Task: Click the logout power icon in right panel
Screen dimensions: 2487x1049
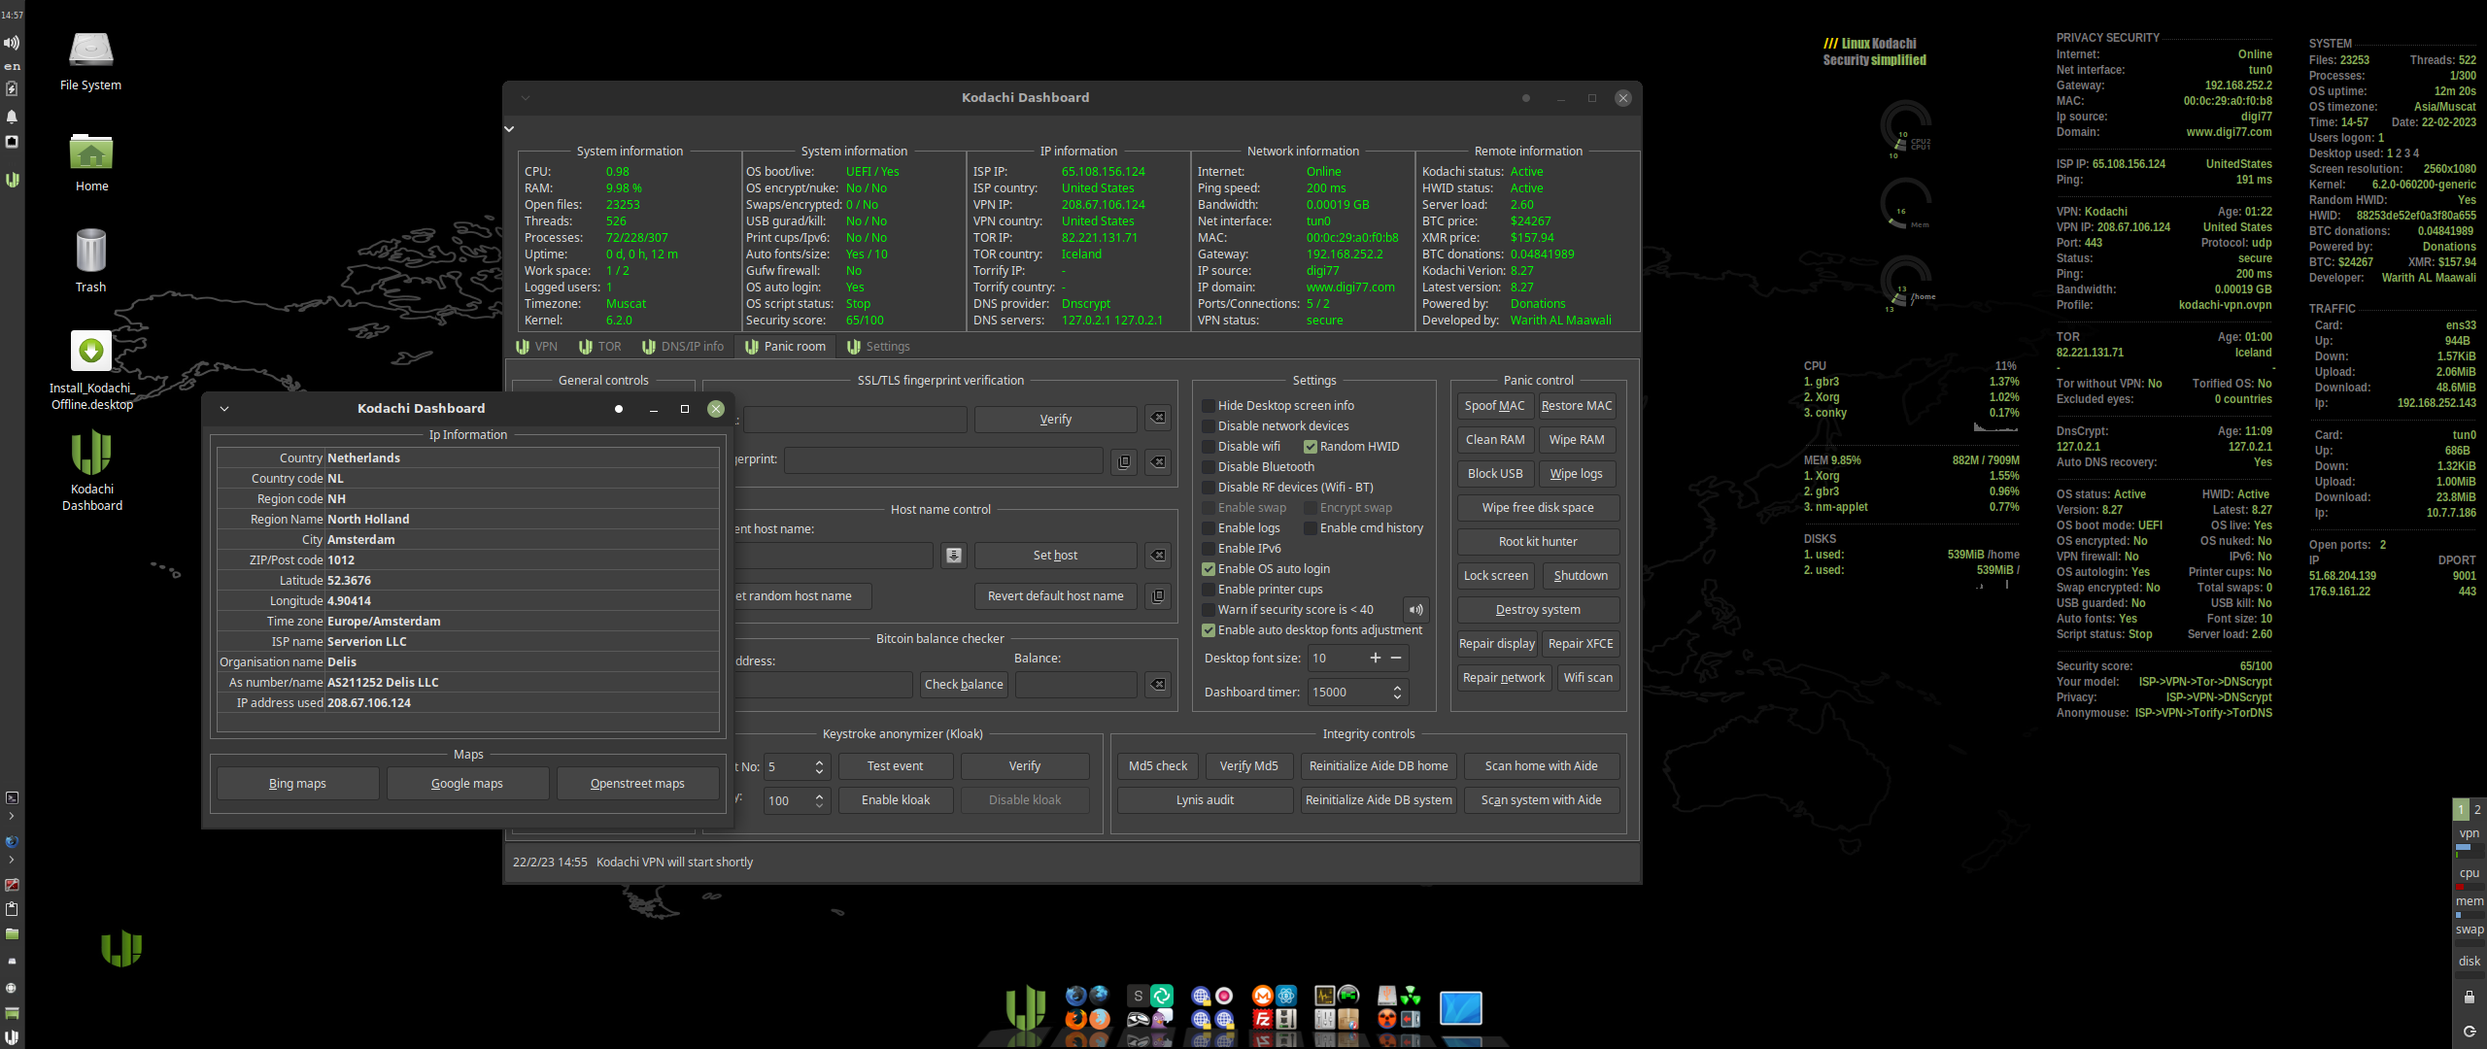Action: [2469, 1031]
